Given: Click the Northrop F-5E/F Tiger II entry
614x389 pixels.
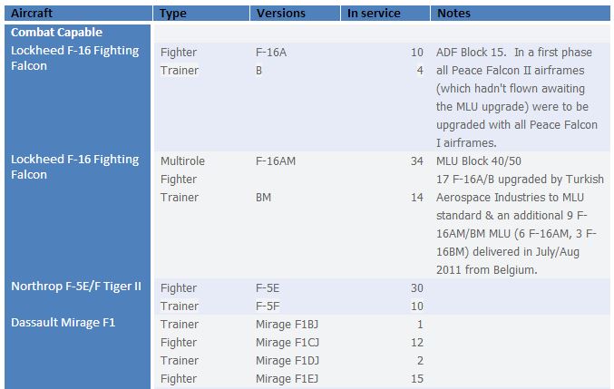Looking at the screenshot, I should 76,287.
